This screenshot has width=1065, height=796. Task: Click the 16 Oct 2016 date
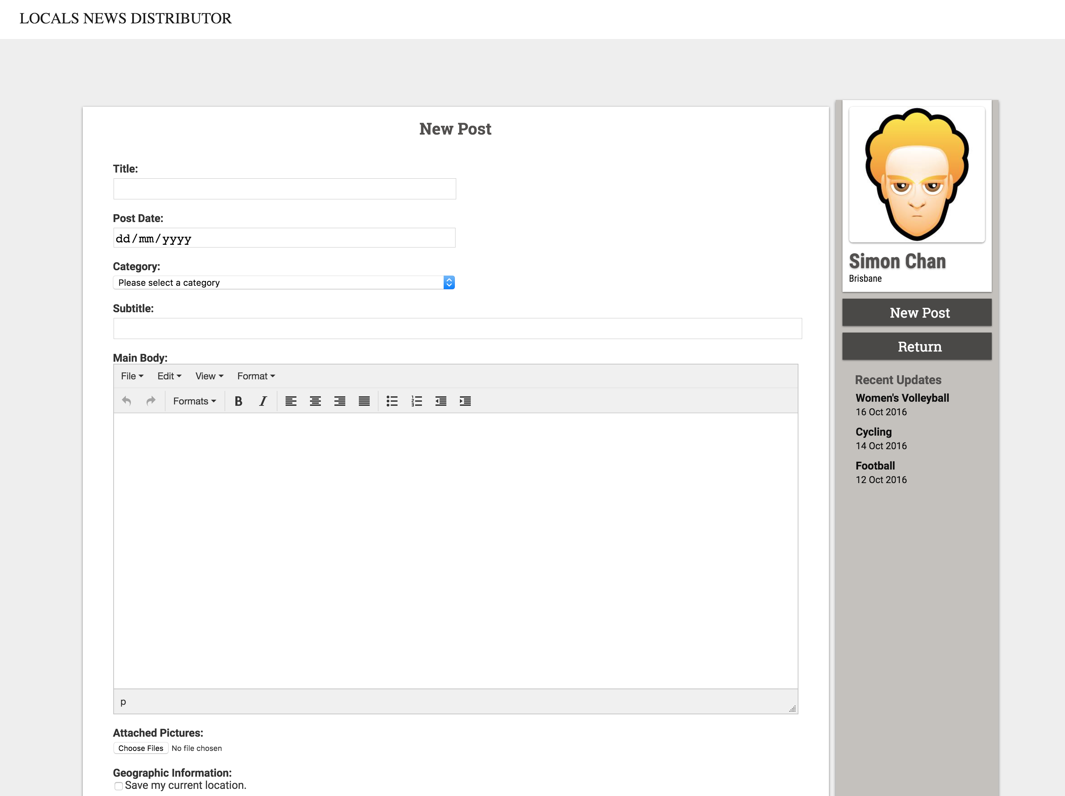881,412
